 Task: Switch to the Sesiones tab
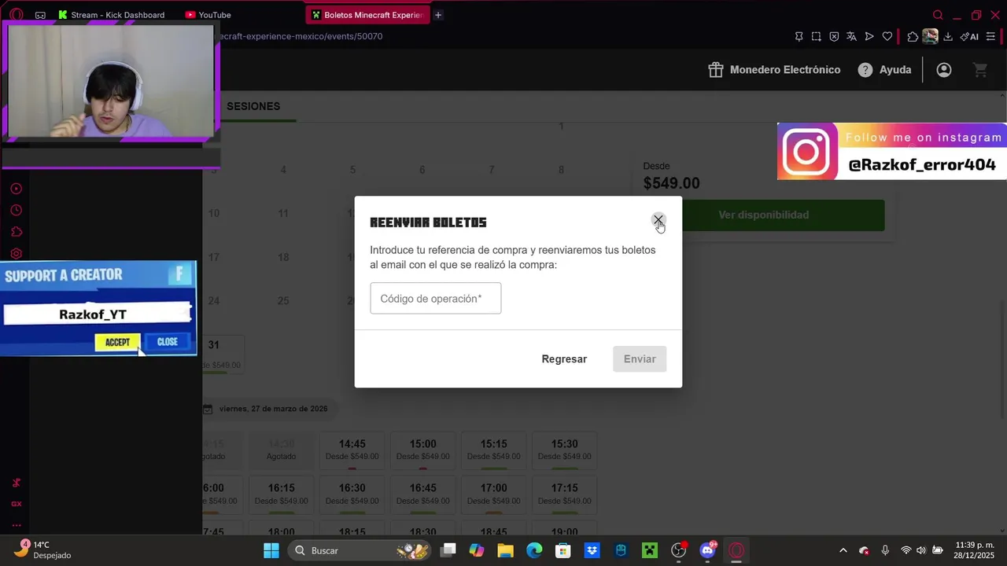[x=253, y=106]
